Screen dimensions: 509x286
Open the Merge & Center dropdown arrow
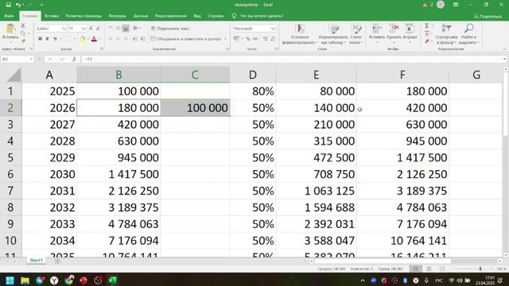click(x=225, y=39)
